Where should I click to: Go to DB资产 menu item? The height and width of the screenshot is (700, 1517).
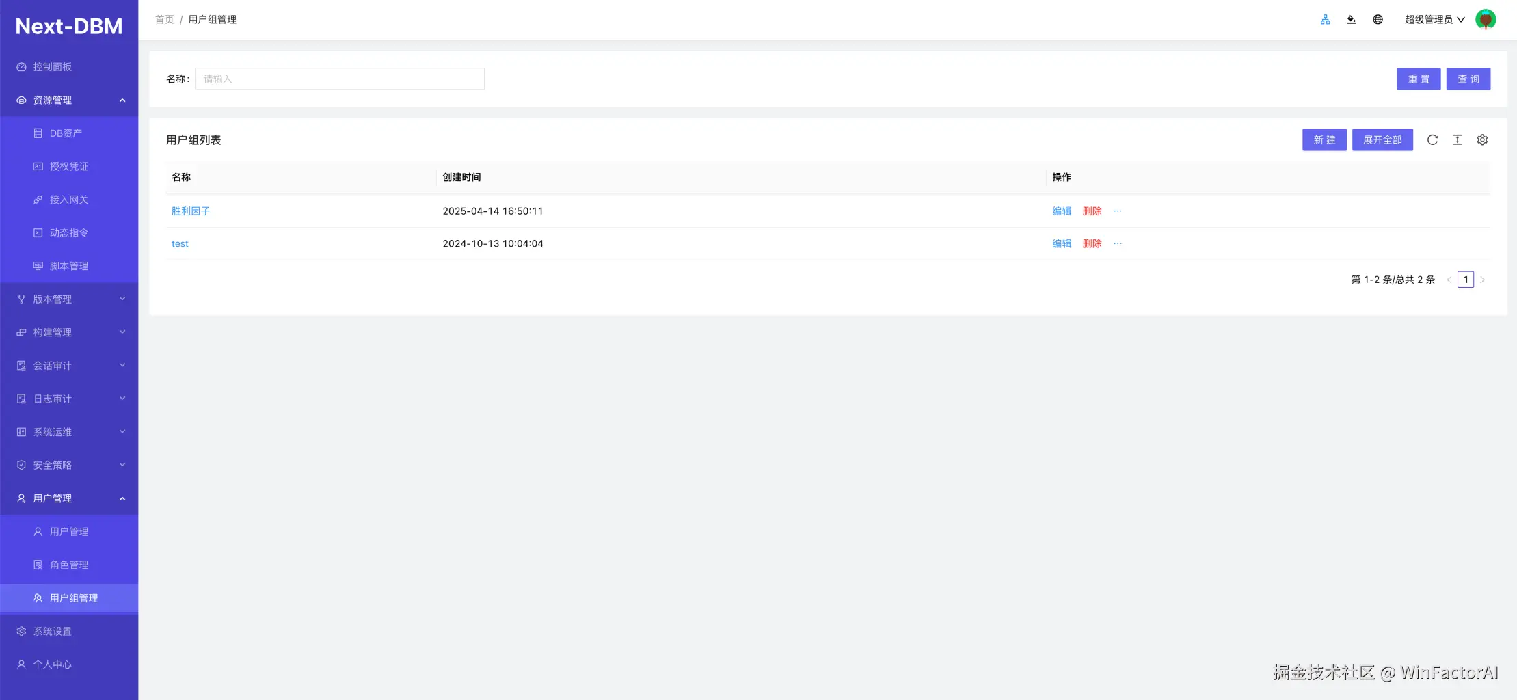pos(69,133)
